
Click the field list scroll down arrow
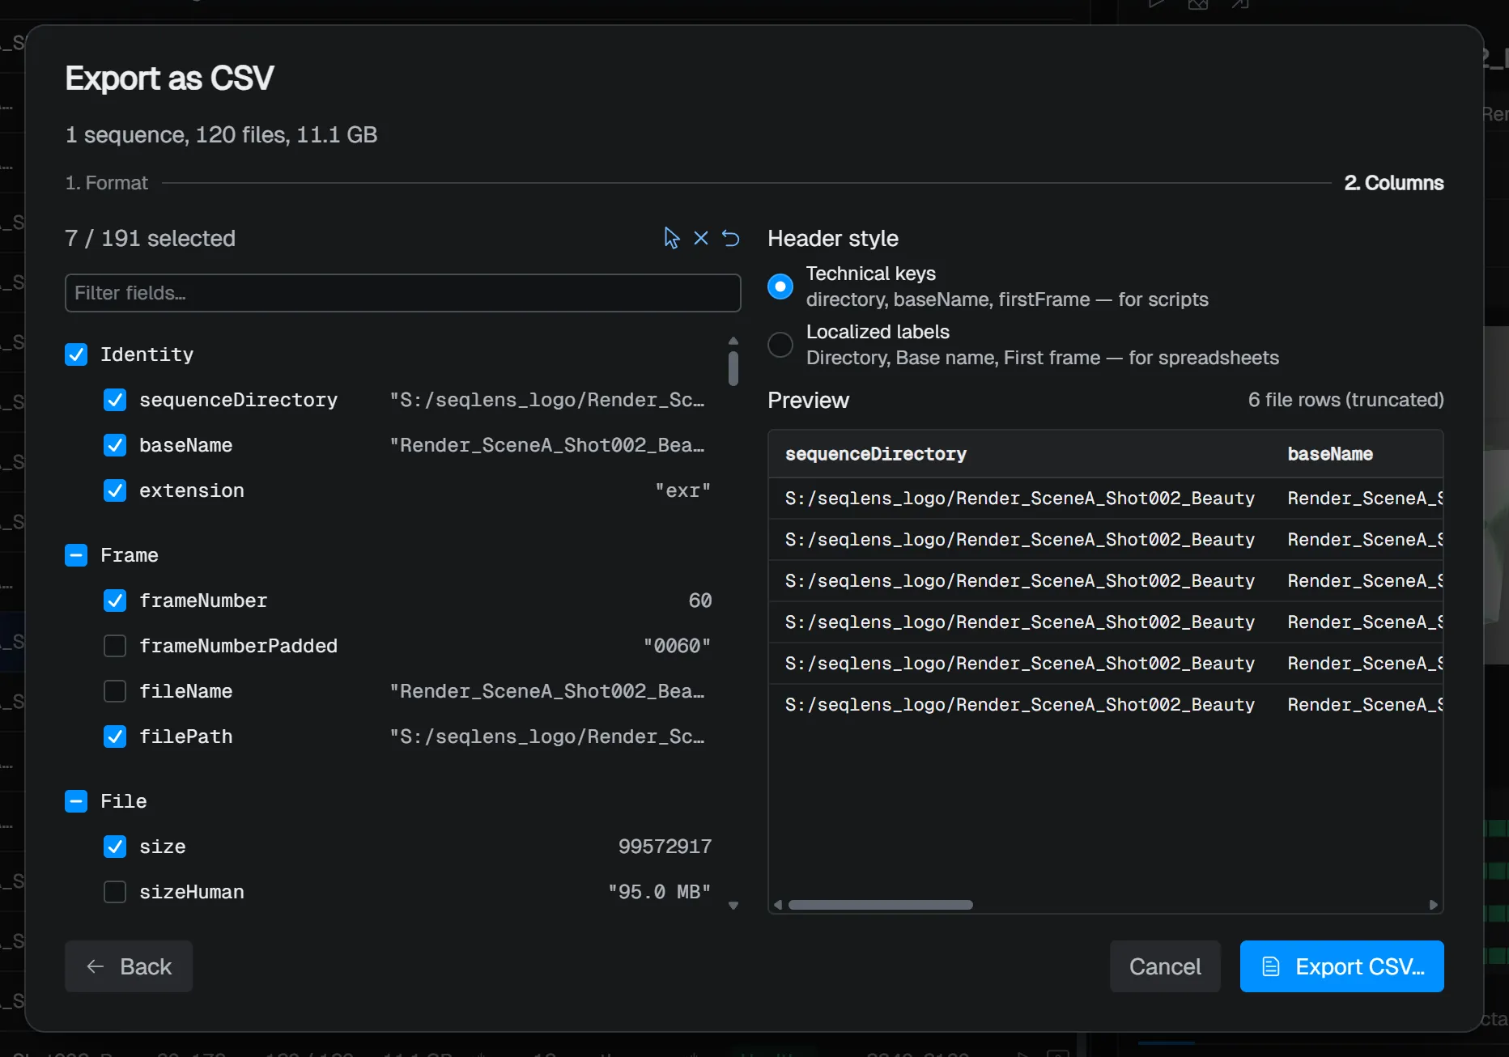tap(733, 906)
